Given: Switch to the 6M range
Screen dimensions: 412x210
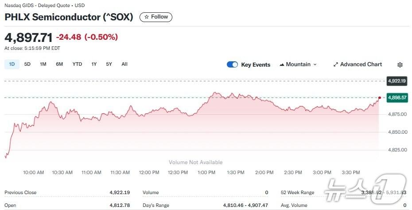Looking at the screenshot, I should pos(59,64).
